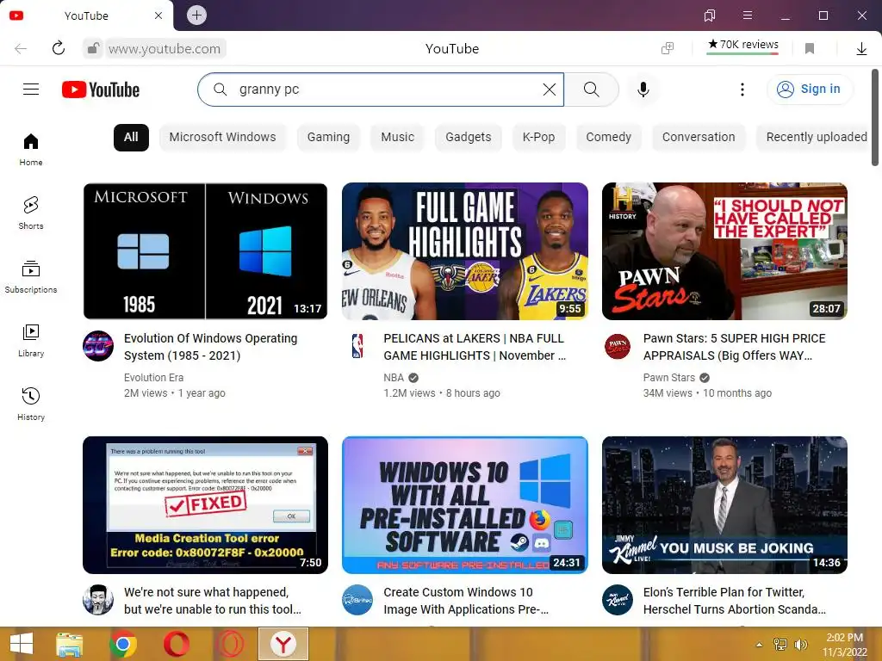The image size is (882, 661).
Task: Open the YouTube settings three-dot menu
Action: click(x=742, y=90)
